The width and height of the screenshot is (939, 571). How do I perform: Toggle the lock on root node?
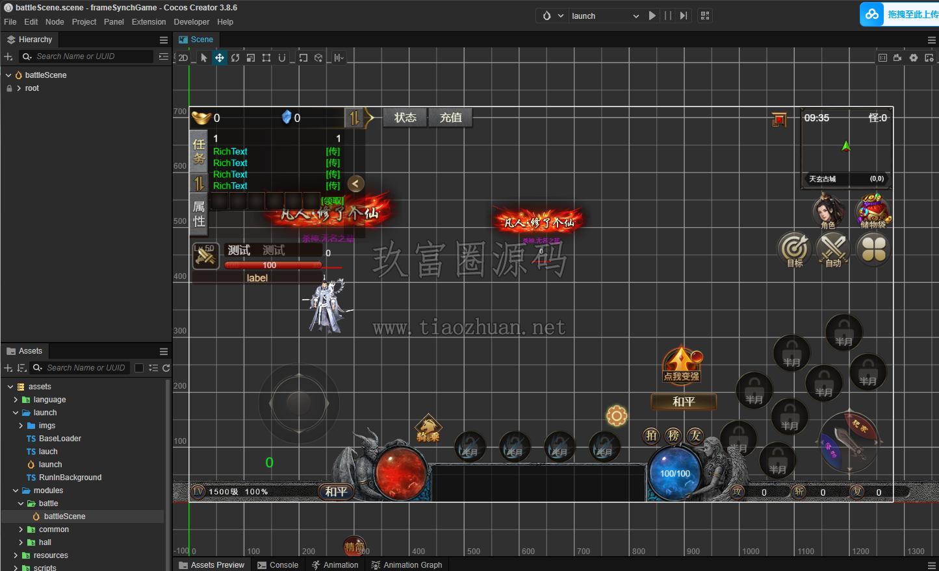(9, 88)
